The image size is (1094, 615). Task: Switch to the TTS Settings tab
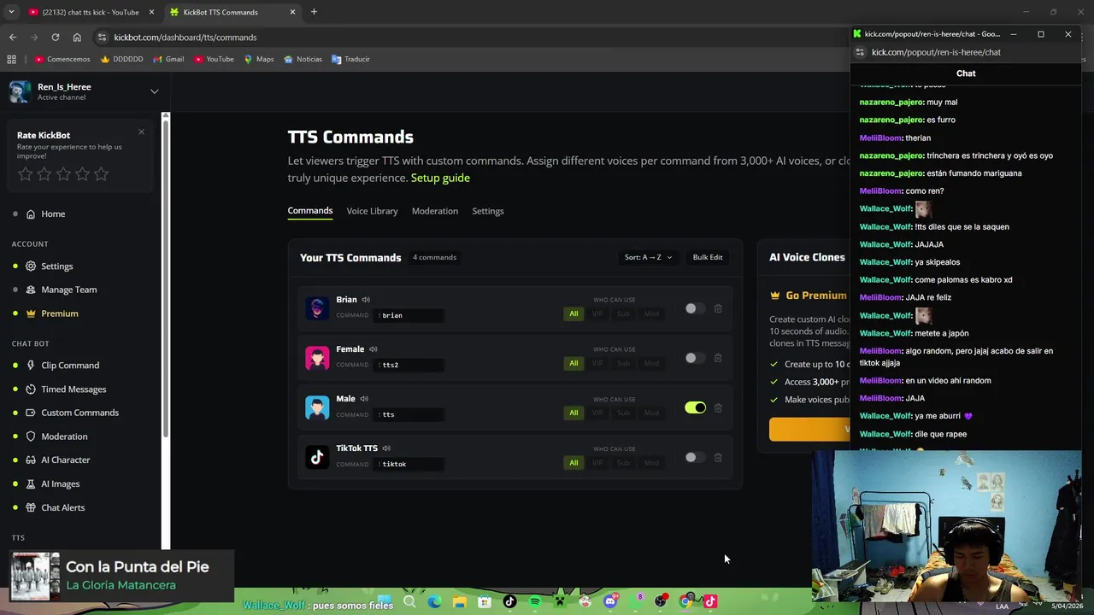coord(488,211)
